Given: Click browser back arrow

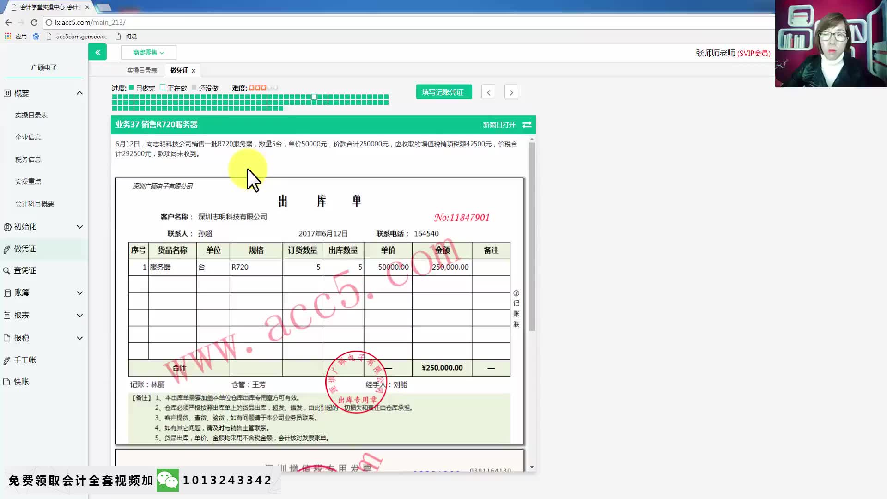Looking at the screenshot, I should tap(8, 22).
